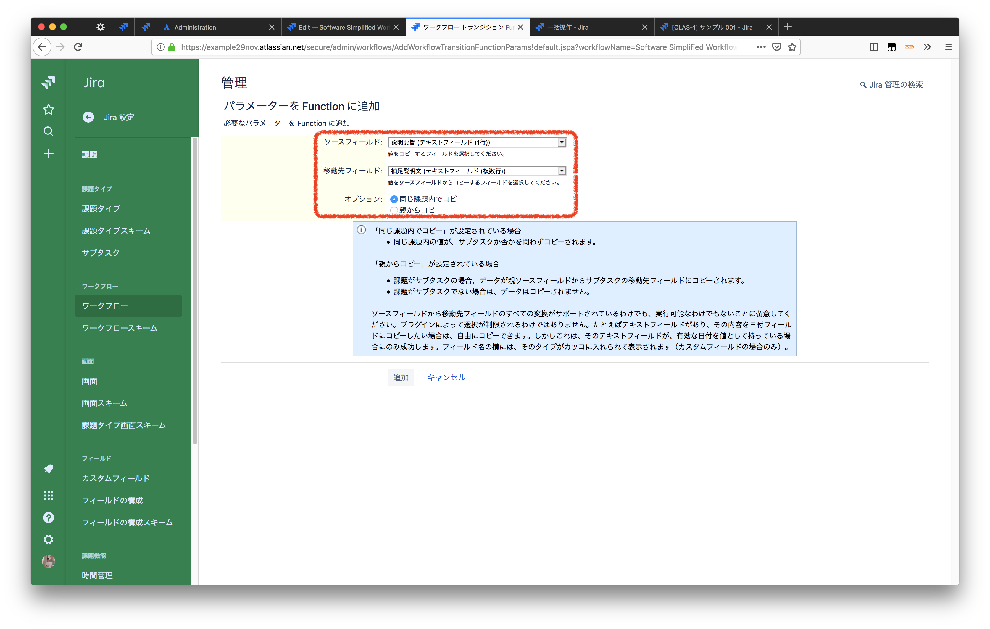This screenshot has height=629, width=990.
Task: Click the back arrow next to Jira 設定
Action: [x=88, y=117]
